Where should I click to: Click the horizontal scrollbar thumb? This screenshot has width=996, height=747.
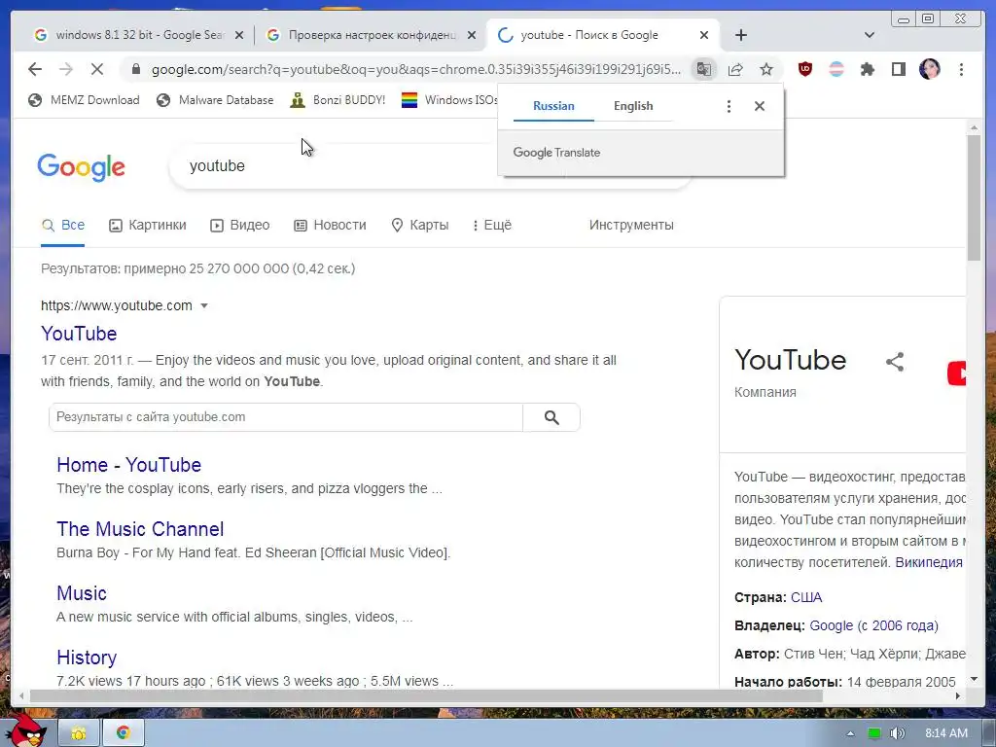pos(426,696)
